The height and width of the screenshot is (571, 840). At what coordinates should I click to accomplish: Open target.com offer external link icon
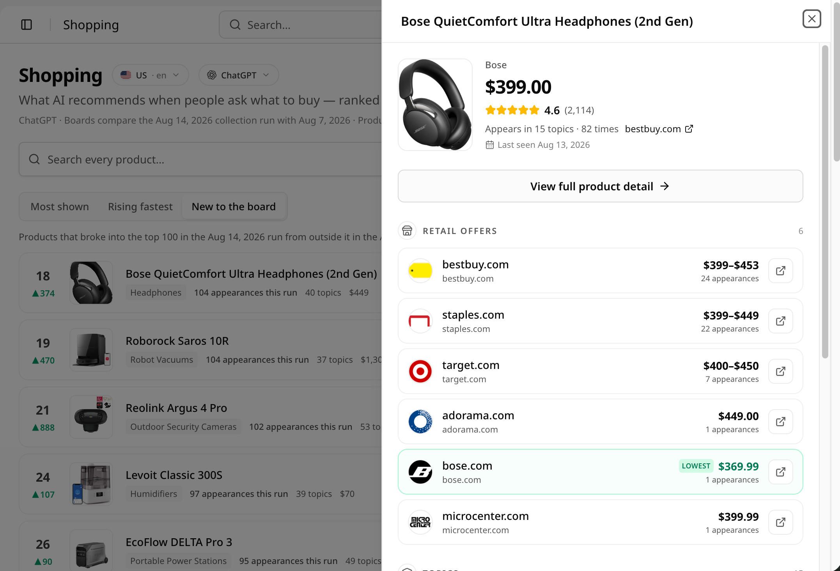point(780,371)
